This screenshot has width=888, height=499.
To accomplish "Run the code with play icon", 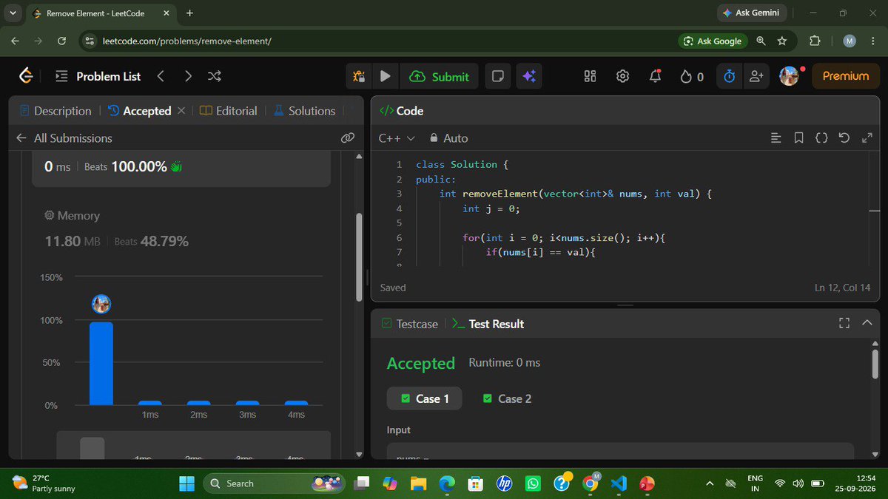I will pyautogui.click(x=385, y=76).
